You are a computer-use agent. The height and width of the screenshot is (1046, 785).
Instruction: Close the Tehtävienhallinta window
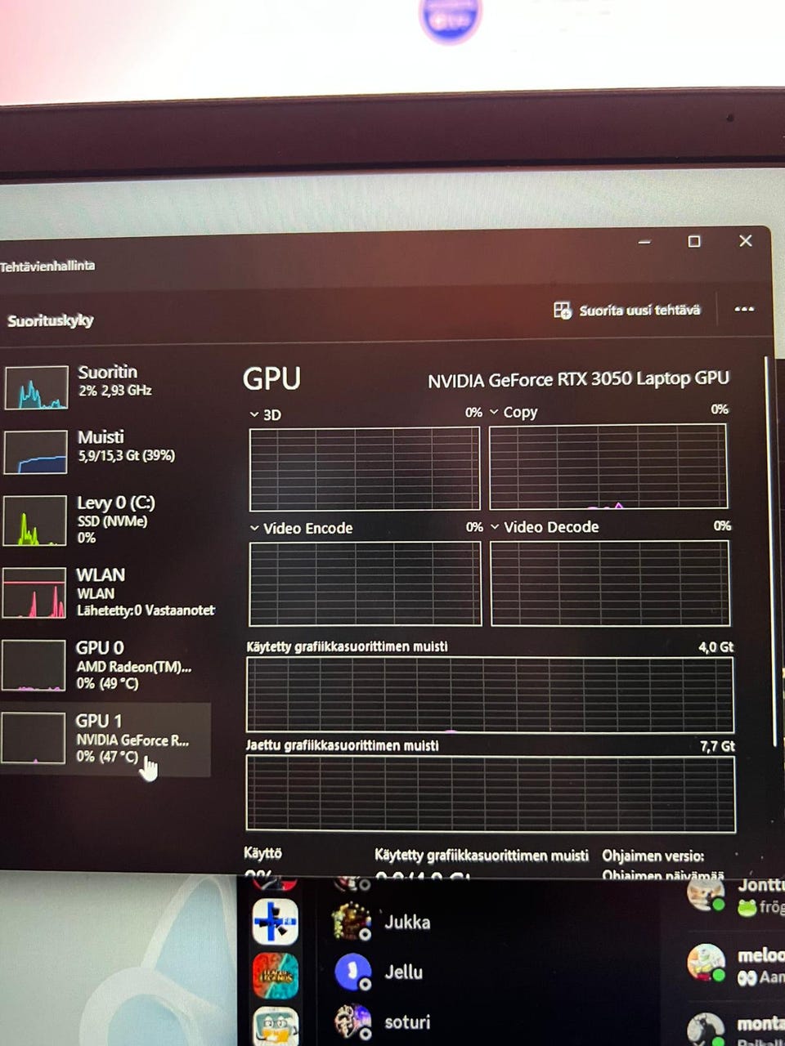coord(746,240)
